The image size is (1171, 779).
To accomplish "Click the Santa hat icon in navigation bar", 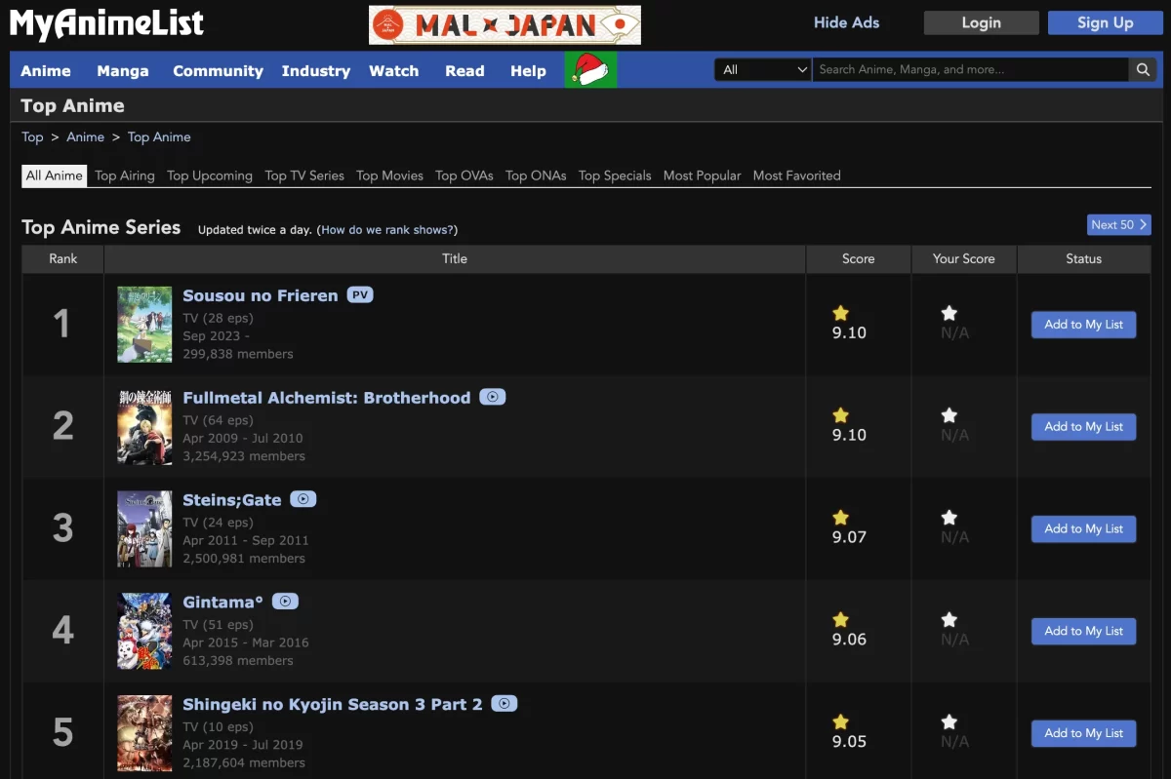I will (x=590, y=70).
